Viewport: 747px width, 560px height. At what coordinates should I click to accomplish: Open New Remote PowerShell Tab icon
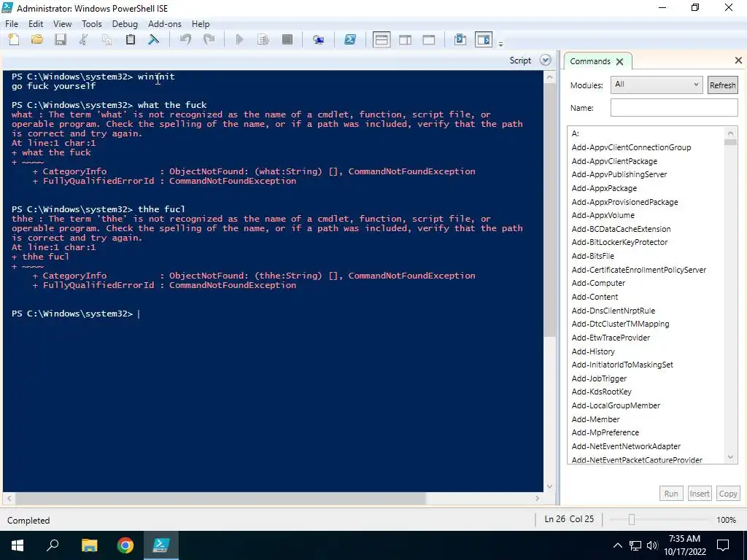(x=318, y=39)
